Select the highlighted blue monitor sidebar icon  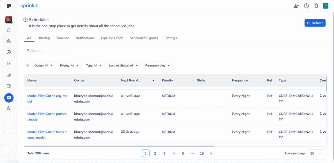tap(9, 98)
